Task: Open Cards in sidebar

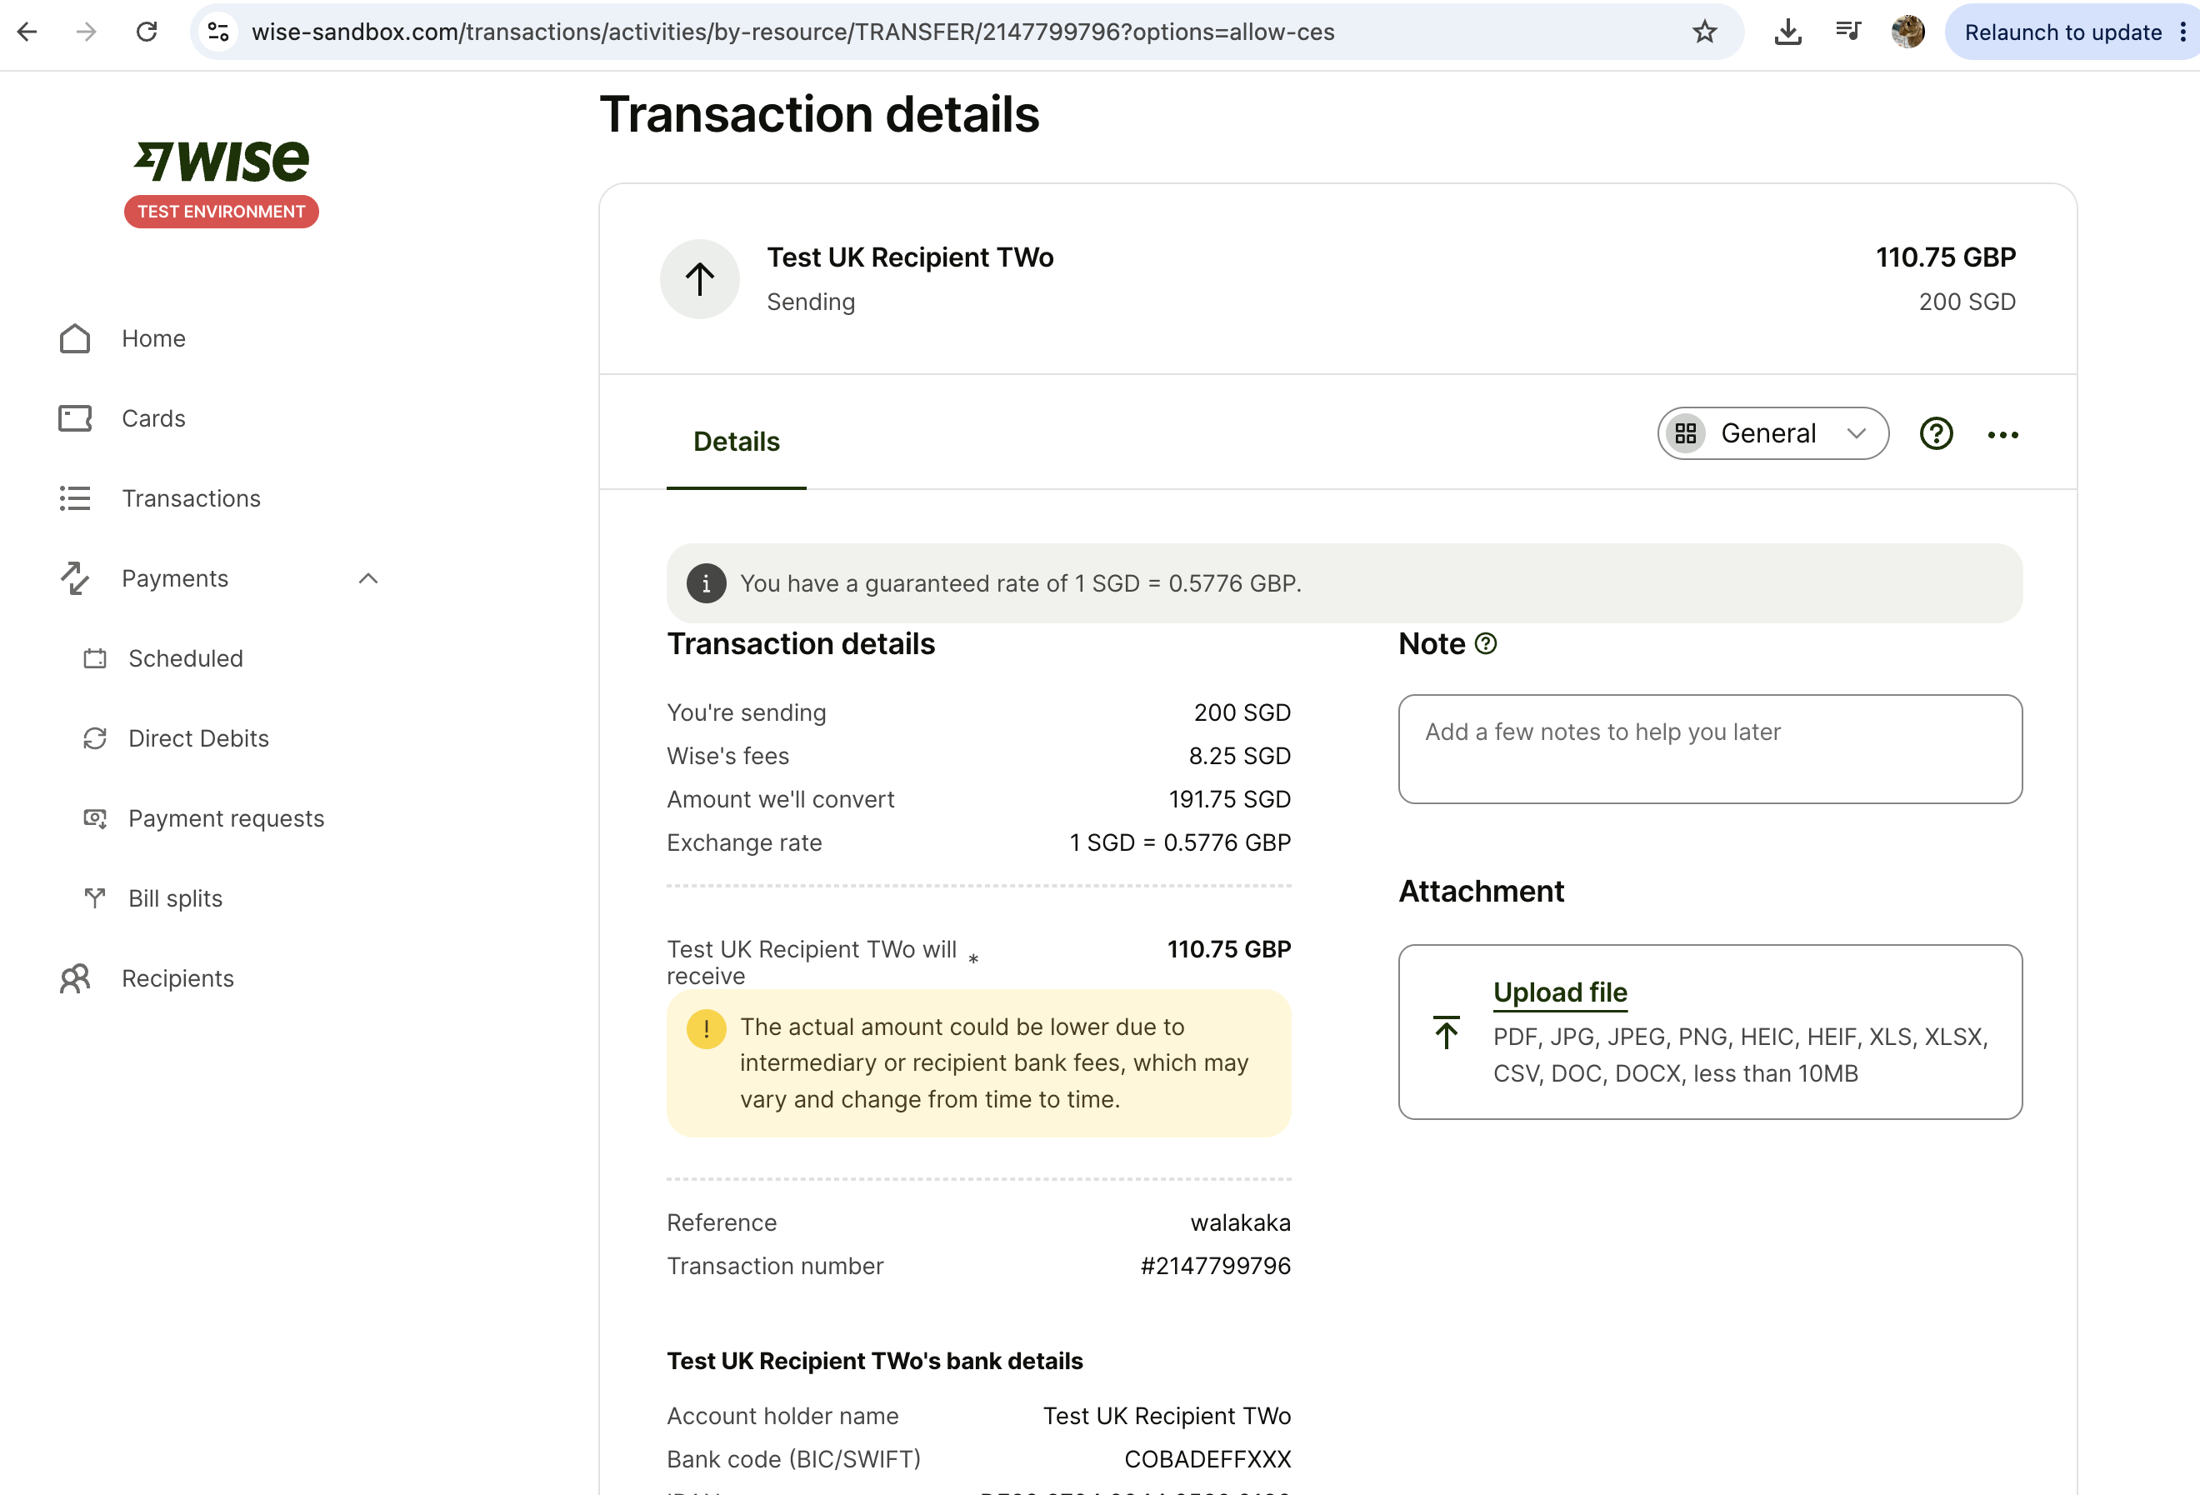Action: (153, 418)
